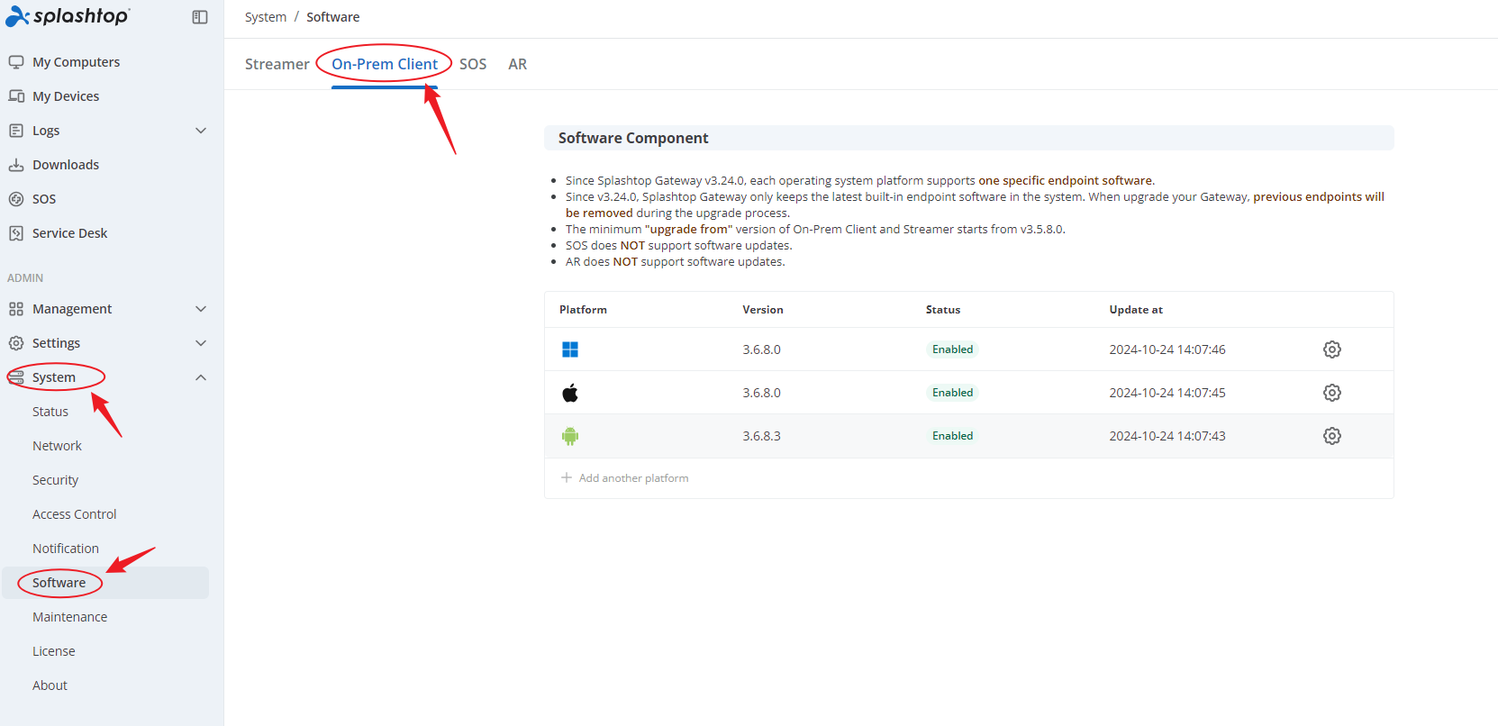This screenshot has height=726, width=1498.
Task: Select the On-Prem Client tab
Action: [x=385, y=64]
